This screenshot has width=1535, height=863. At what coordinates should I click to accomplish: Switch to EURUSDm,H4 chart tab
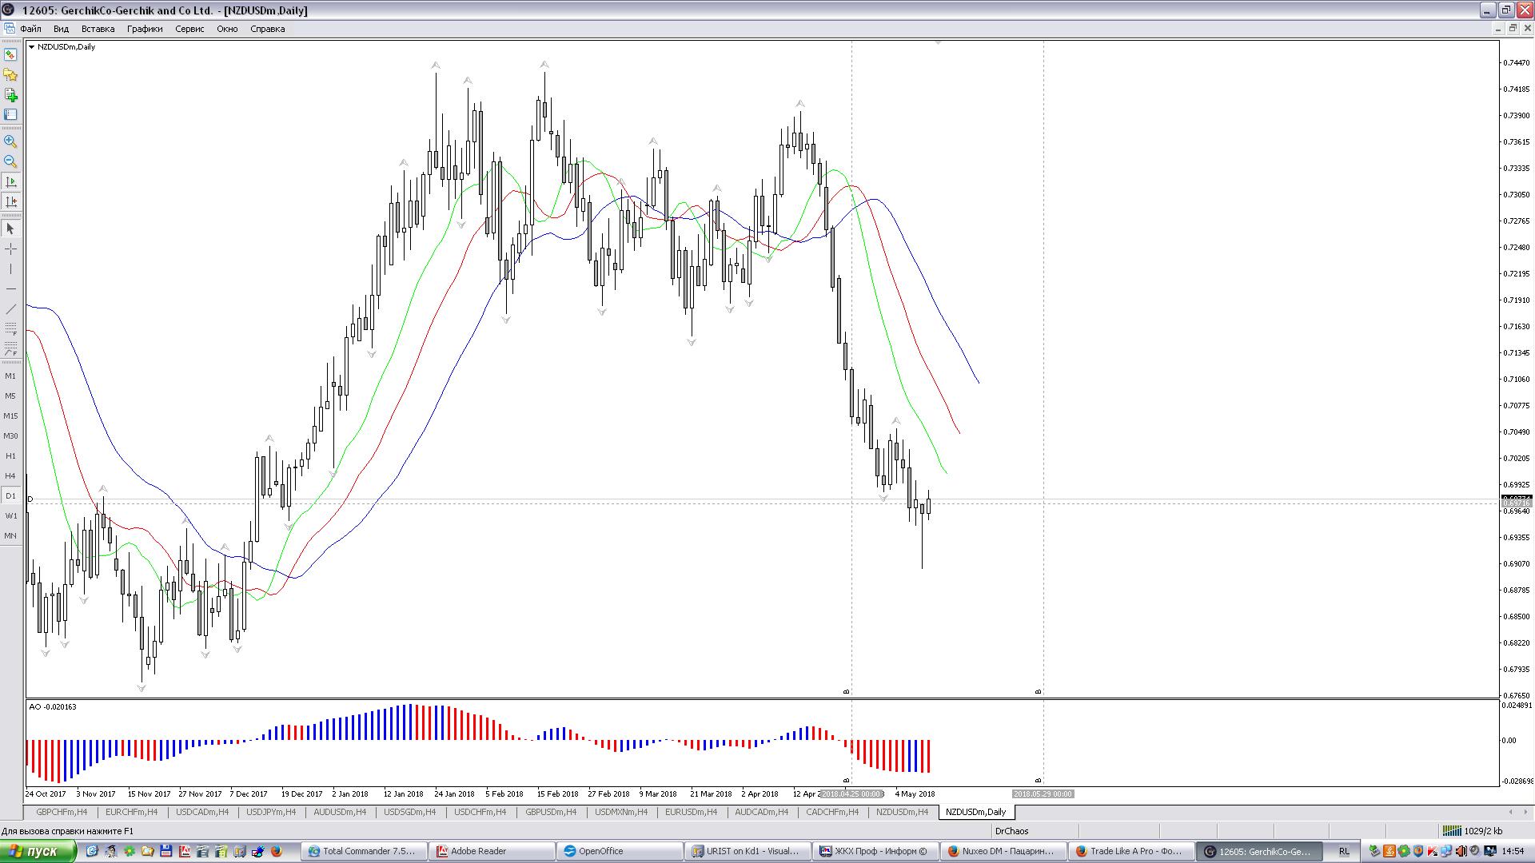click(692, 812)
